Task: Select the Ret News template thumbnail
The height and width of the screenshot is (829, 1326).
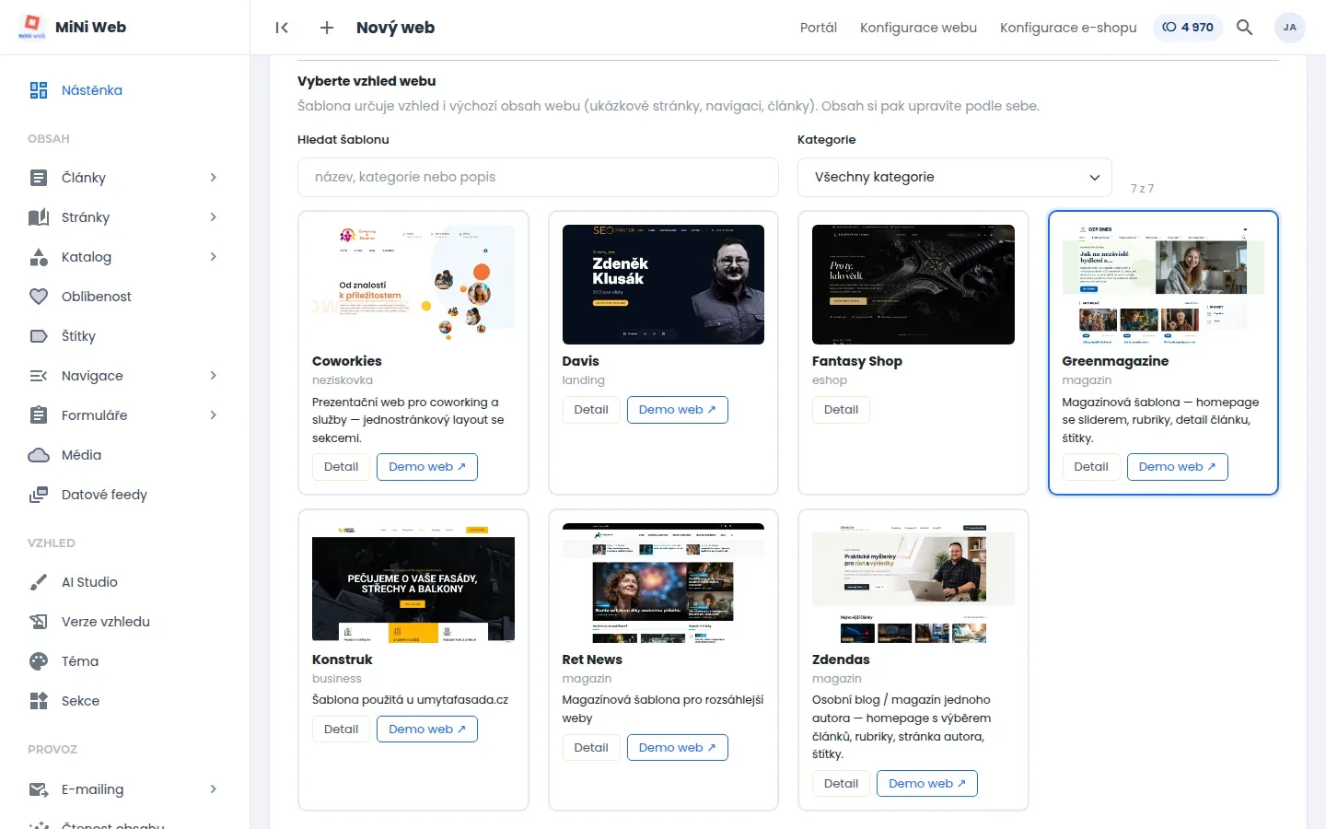Action: 663,582
